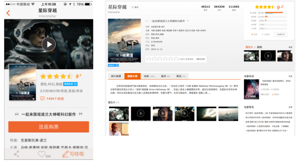The image size is (298, 161).
Task: Click the 9-10分 rating distribution bar
Action: pos(276,13)
